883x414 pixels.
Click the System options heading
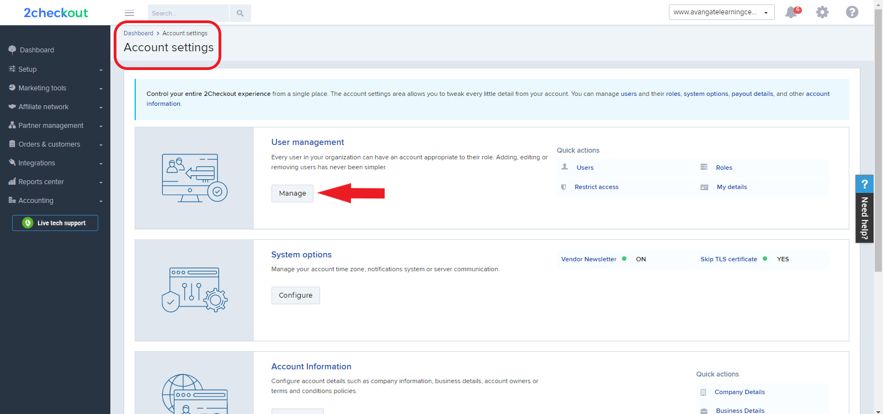[x=301, y=255]
